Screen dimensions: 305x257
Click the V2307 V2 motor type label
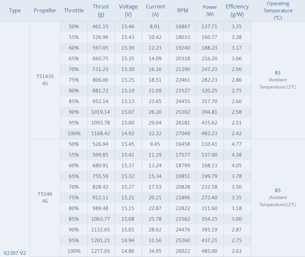15,253
